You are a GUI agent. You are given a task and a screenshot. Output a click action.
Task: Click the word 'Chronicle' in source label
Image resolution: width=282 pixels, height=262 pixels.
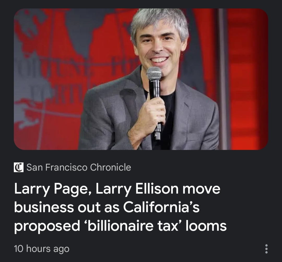110,167
